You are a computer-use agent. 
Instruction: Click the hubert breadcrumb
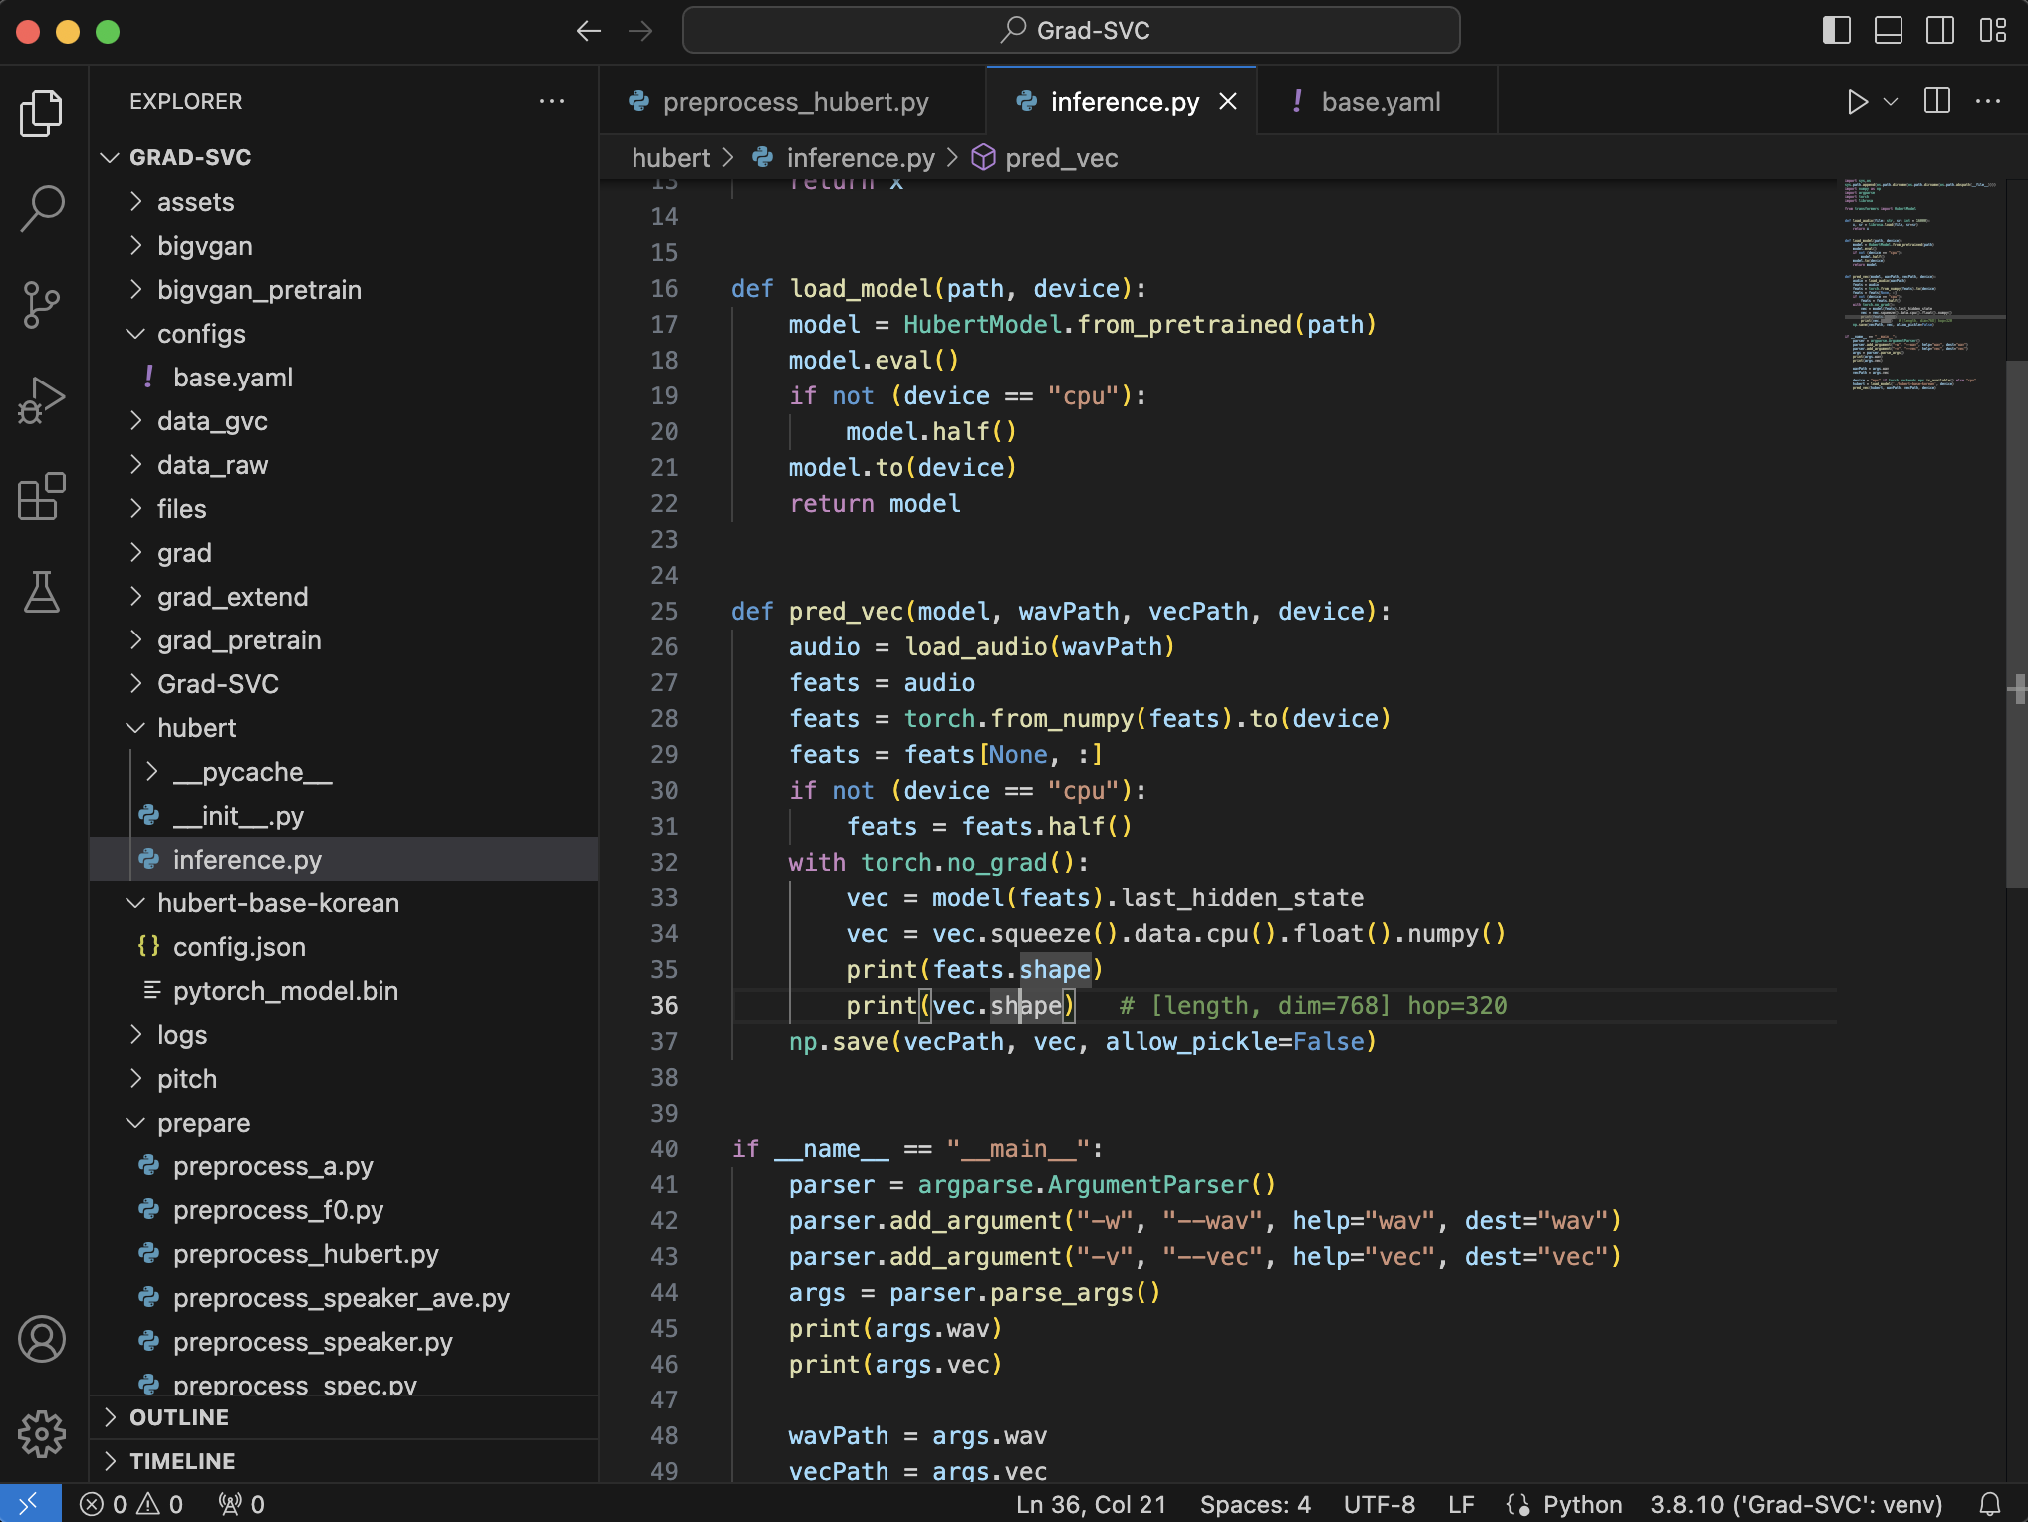pyautogui.click(x=670, y=157)
